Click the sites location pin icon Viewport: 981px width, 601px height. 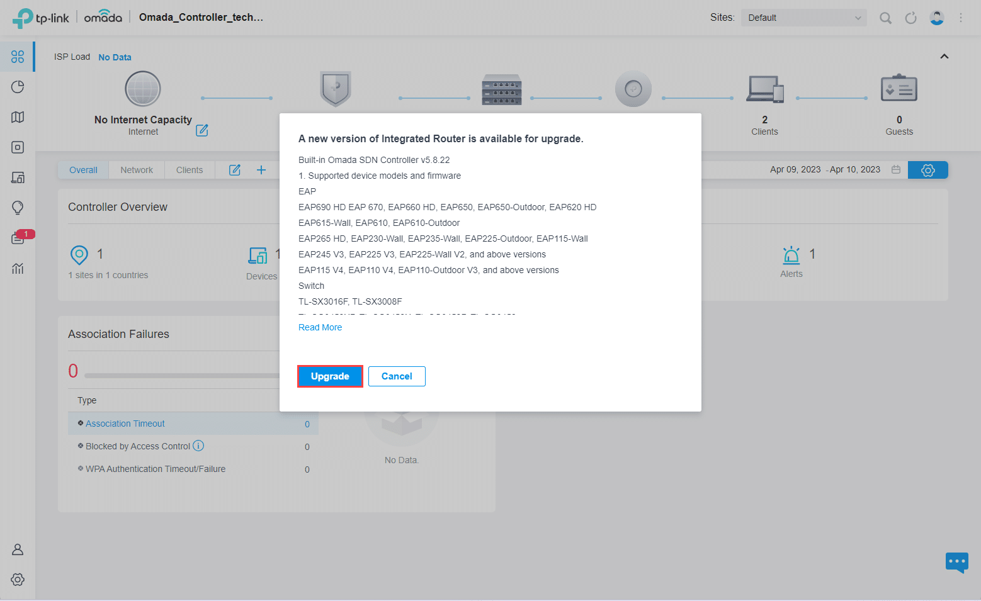(79, 255)
